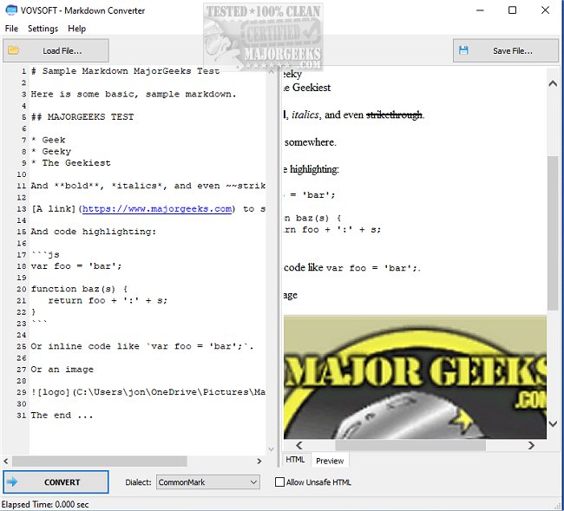Click line 1 'Sample Markdown MajorGeeks Test' heading
This screenshot has width=564, height=511.
(x=125, y=71)
